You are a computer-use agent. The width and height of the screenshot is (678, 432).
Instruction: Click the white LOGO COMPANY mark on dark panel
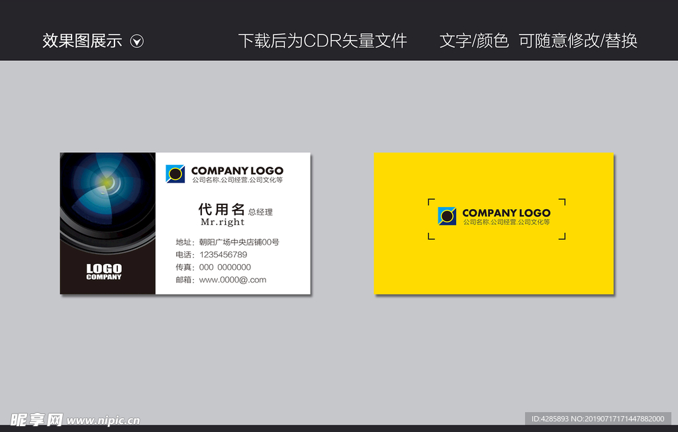104,271
